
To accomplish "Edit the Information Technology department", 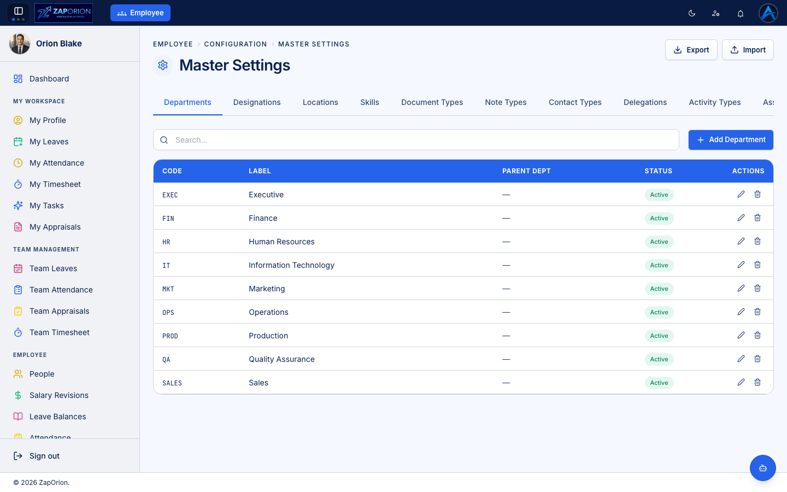I will point(741,265).
